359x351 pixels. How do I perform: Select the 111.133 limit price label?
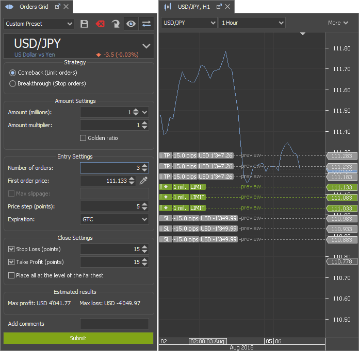click(342, 187)
